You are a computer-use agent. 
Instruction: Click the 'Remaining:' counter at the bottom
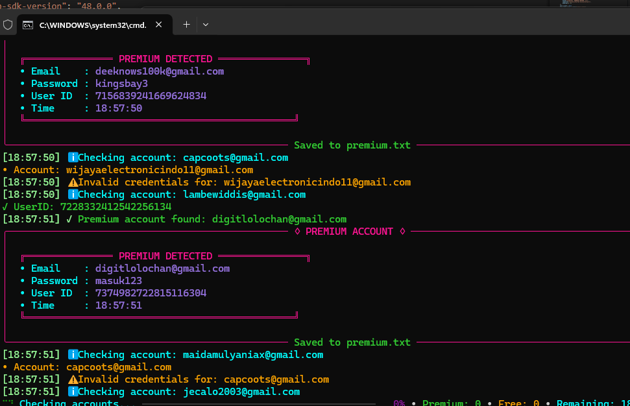(593, 403)
